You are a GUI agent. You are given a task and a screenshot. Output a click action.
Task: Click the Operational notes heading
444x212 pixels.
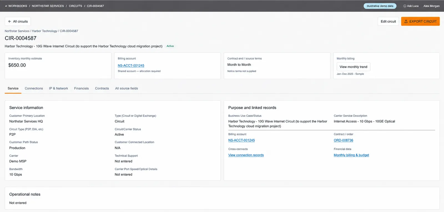25,194
